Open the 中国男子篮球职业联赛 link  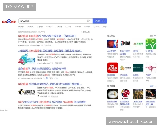(125, 103)
